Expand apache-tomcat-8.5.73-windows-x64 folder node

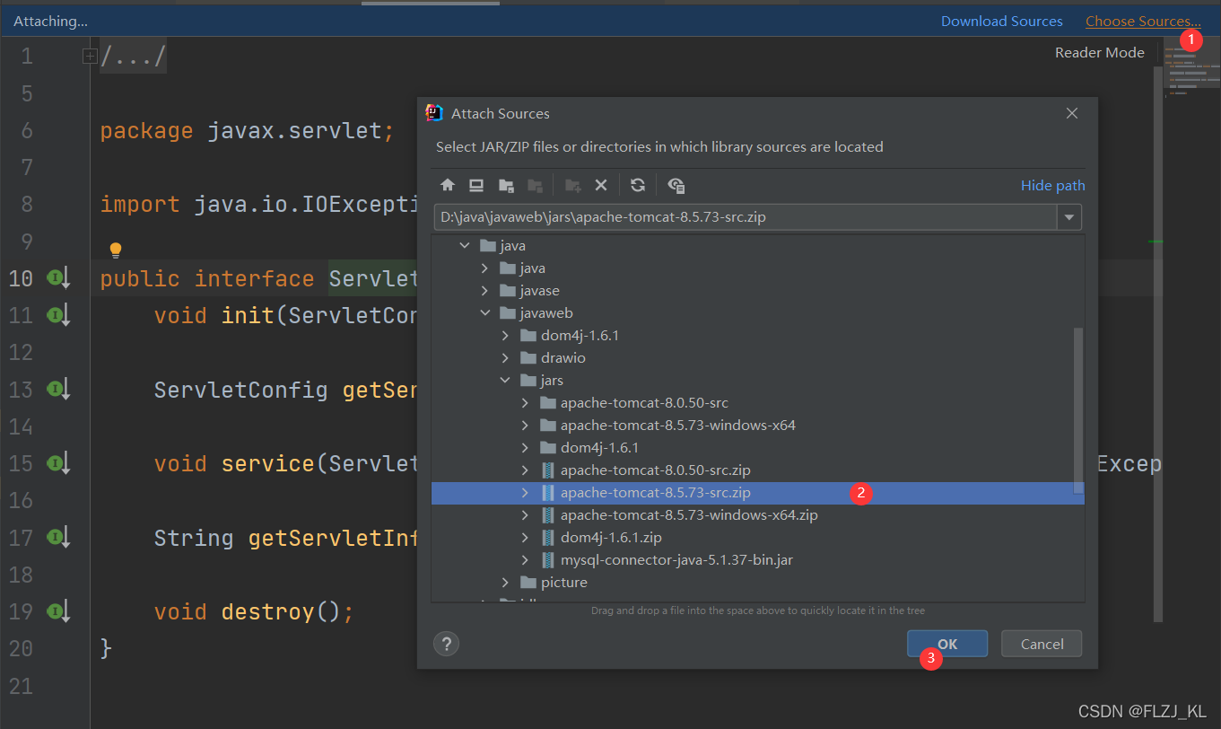(x=526, y=425)
